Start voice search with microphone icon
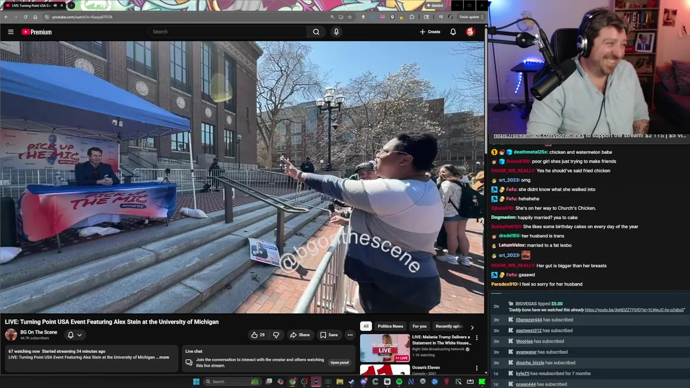The image size is (690, 388). [336, 32]
